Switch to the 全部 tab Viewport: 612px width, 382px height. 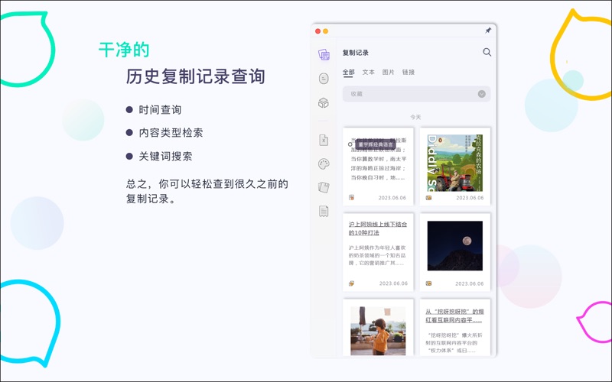[x=348, y=72]
